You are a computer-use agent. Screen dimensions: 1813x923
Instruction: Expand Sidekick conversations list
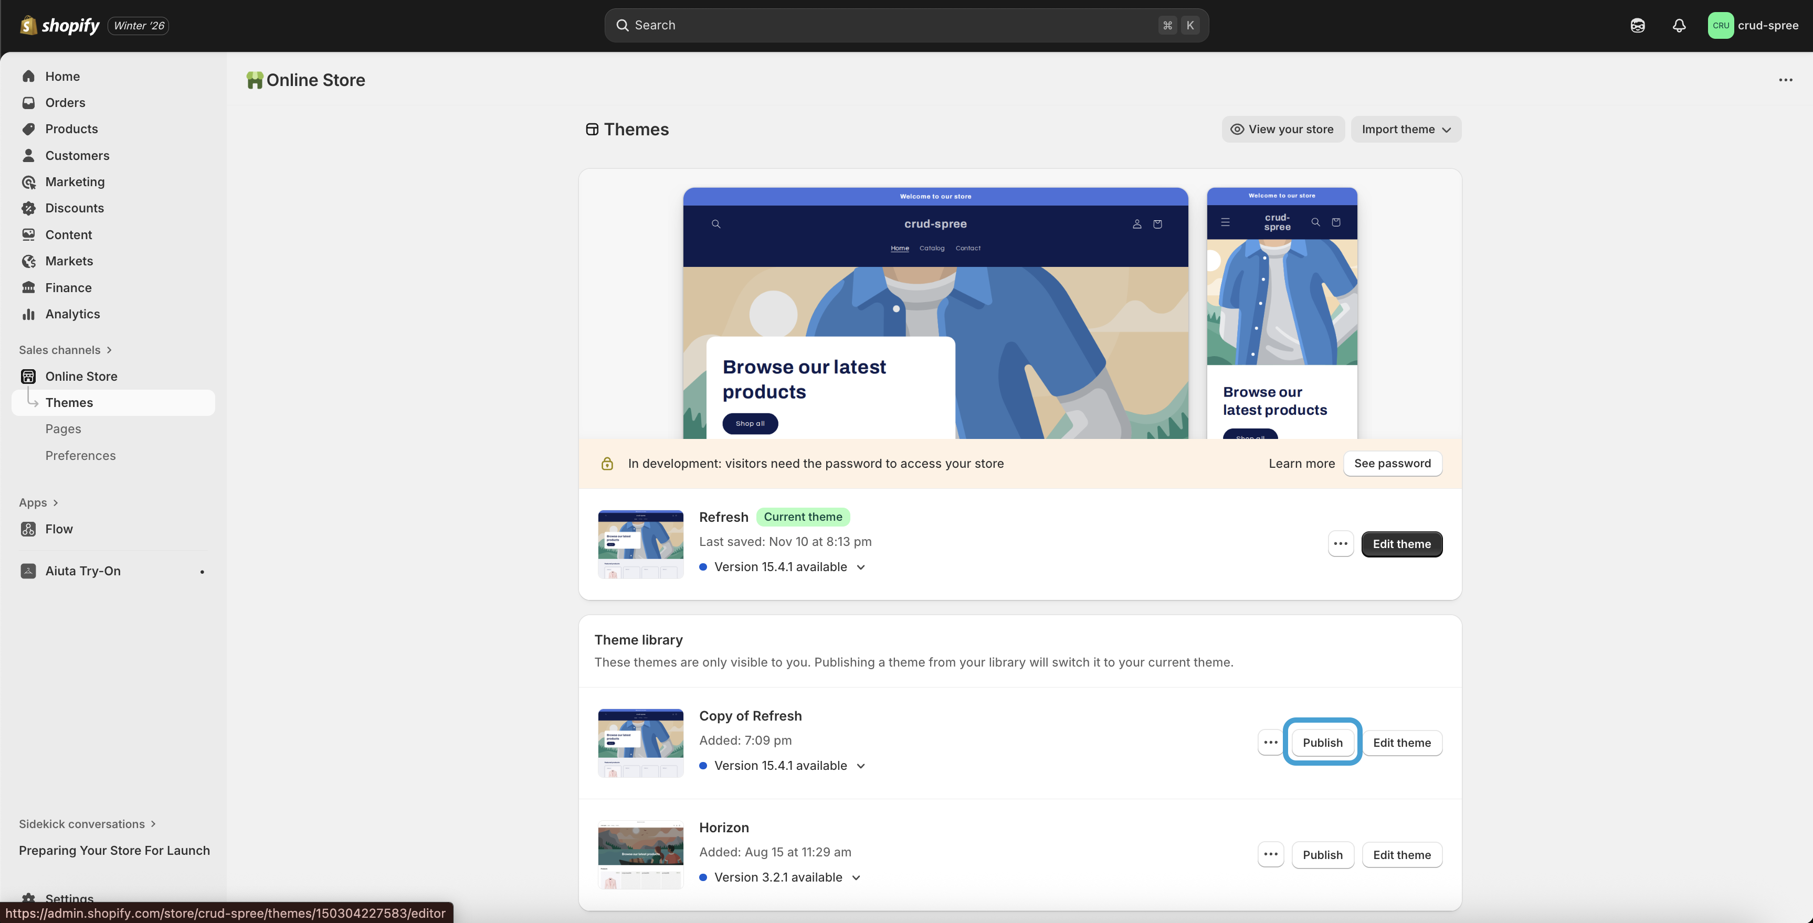click(x=87, y=824)
